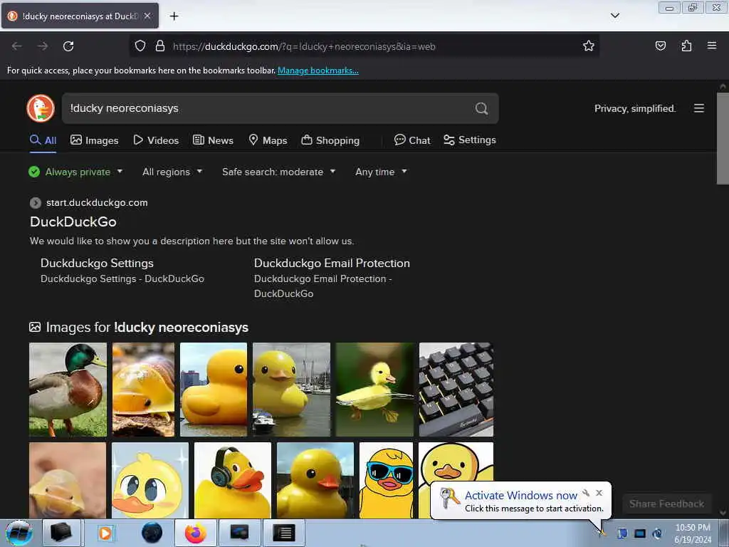Open the search Settings link
729x547 pixels.
[x=470, y=140]
